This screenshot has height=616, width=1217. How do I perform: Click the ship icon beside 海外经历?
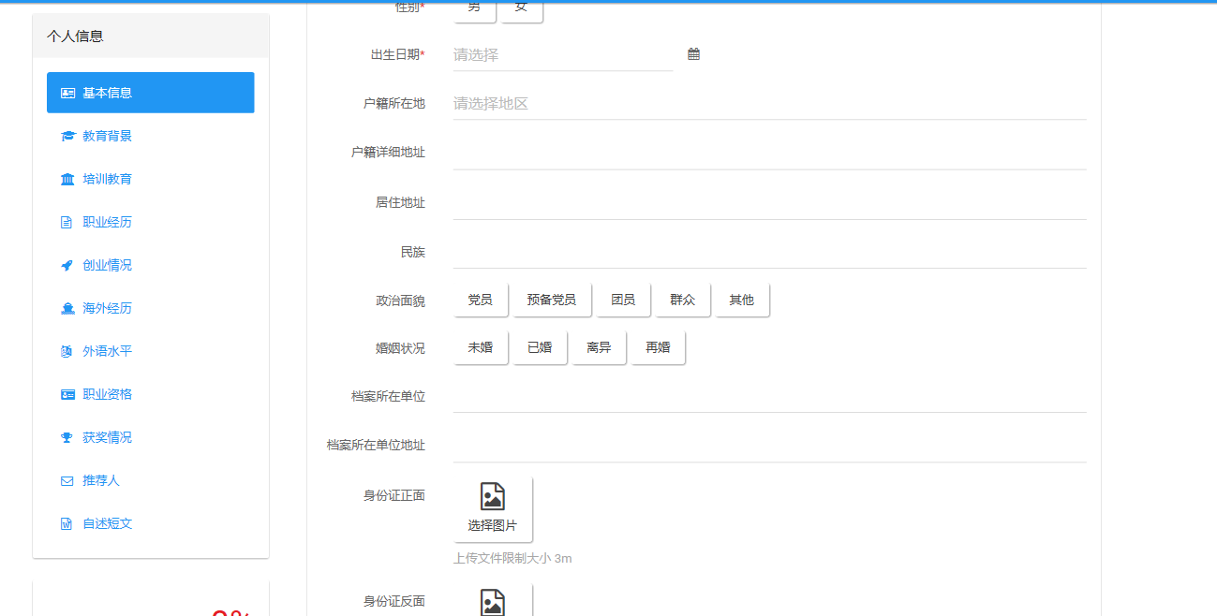click(x=67, y=308)
